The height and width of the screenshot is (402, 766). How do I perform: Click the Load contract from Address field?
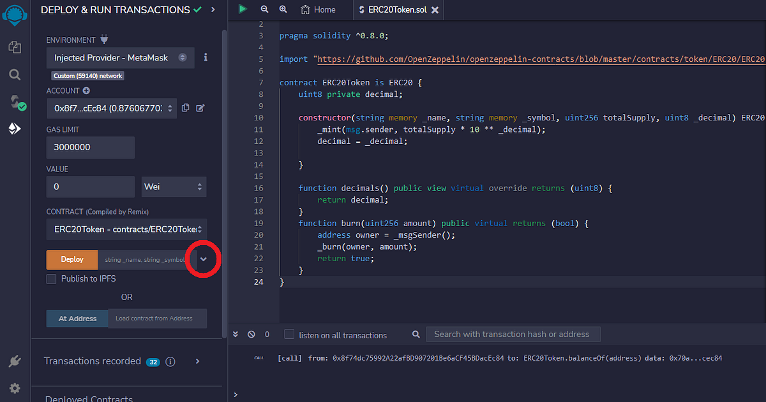tap(158, 319)
